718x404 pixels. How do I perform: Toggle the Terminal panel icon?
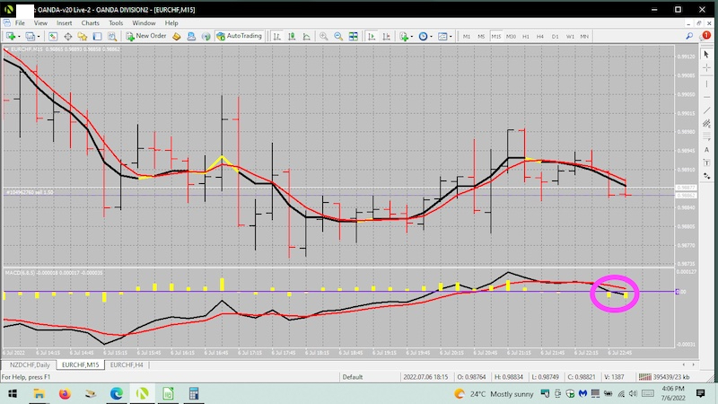click(97, 36)
